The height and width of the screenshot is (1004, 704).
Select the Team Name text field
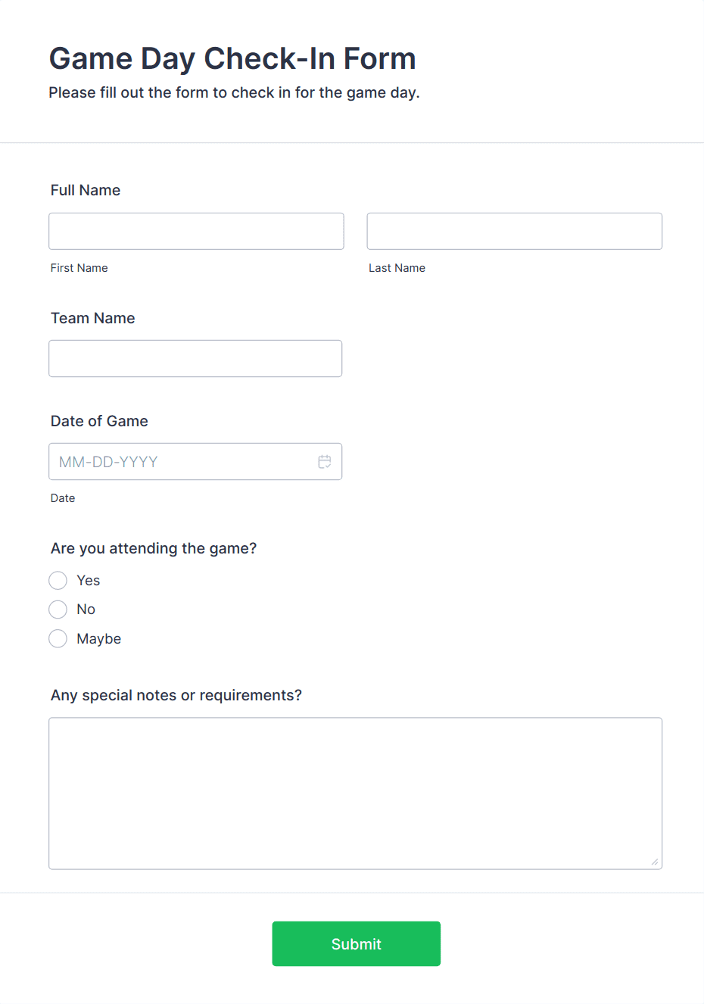(x=195, y=358)
